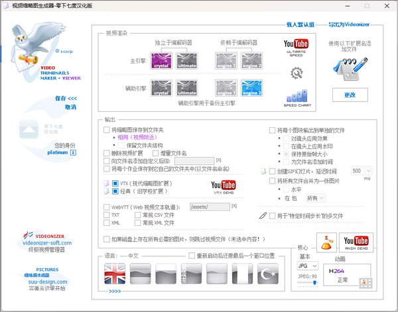This screenshot has width=398, height=312.
Task: Open the YouTube VTX Demo video
Action: coord(224,187)
